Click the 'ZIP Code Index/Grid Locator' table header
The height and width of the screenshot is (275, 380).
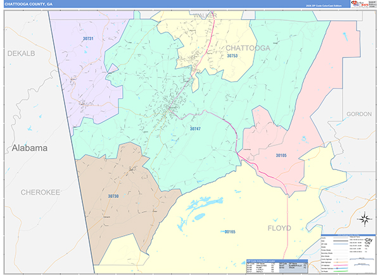277,261
